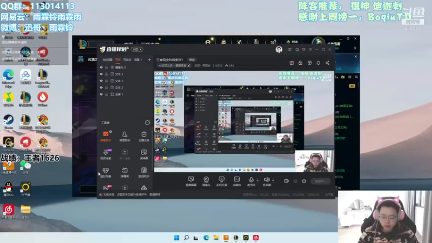
Task: Click the share icon above preview
Action: [x=327, y=63]
